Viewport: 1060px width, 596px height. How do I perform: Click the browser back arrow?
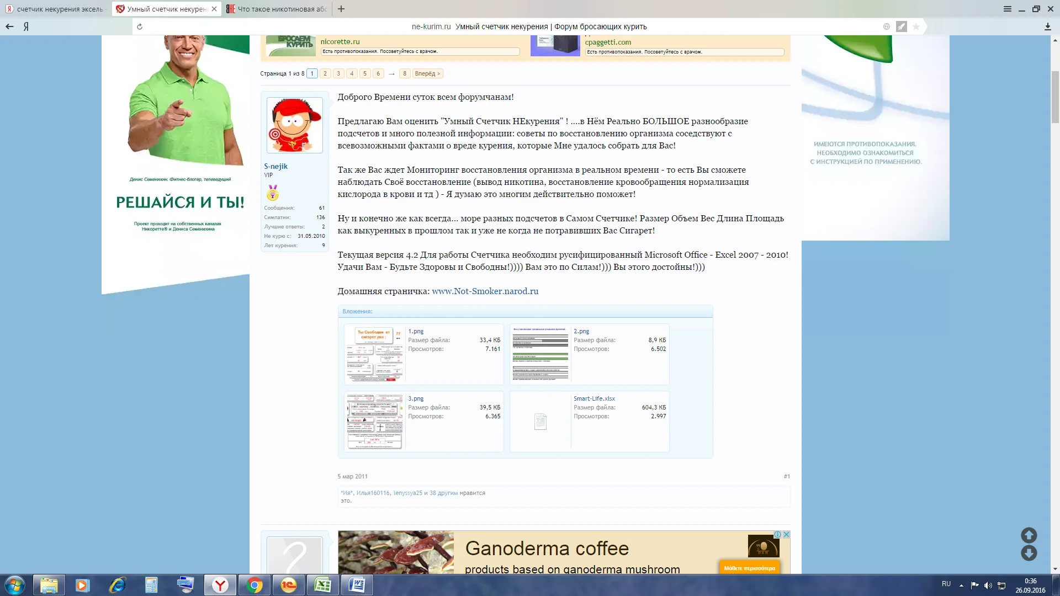[9, 26]
